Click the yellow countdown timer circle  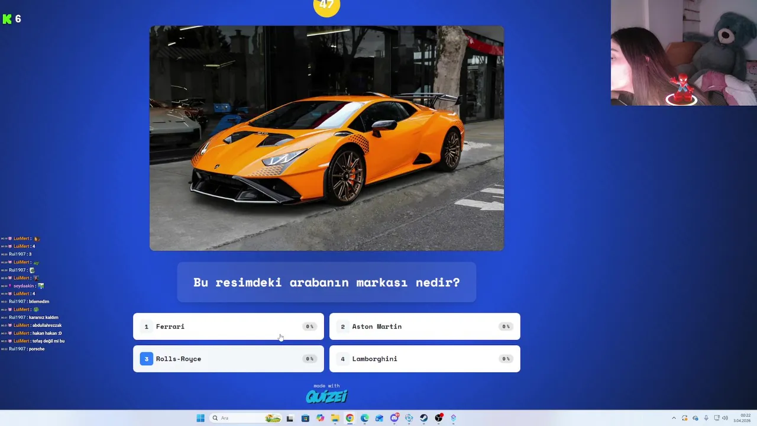(326, 6)
